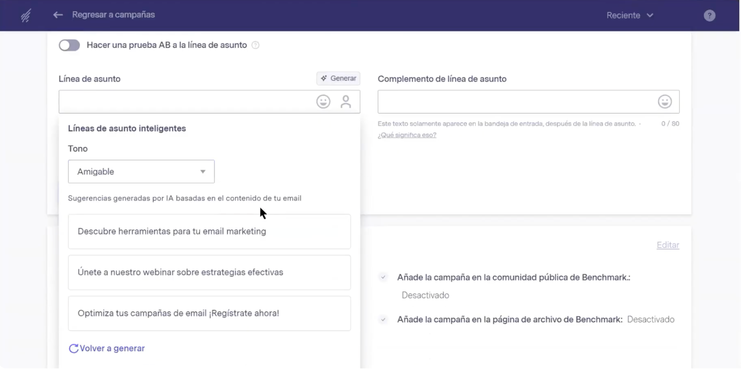Open personalization person icon in subject line
Viewport: 741px width, 371px height.
point(346,102)
